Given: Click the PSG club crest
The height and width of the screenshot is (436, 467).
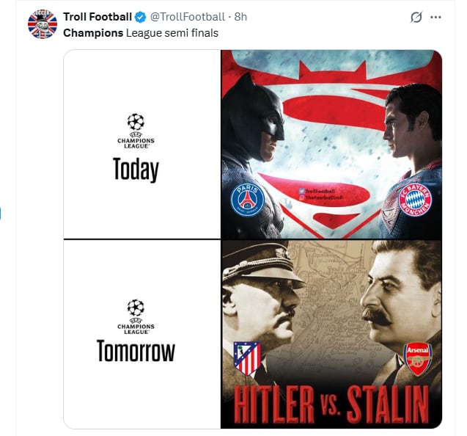Looking at the screenshot, I should coord(247,200).
